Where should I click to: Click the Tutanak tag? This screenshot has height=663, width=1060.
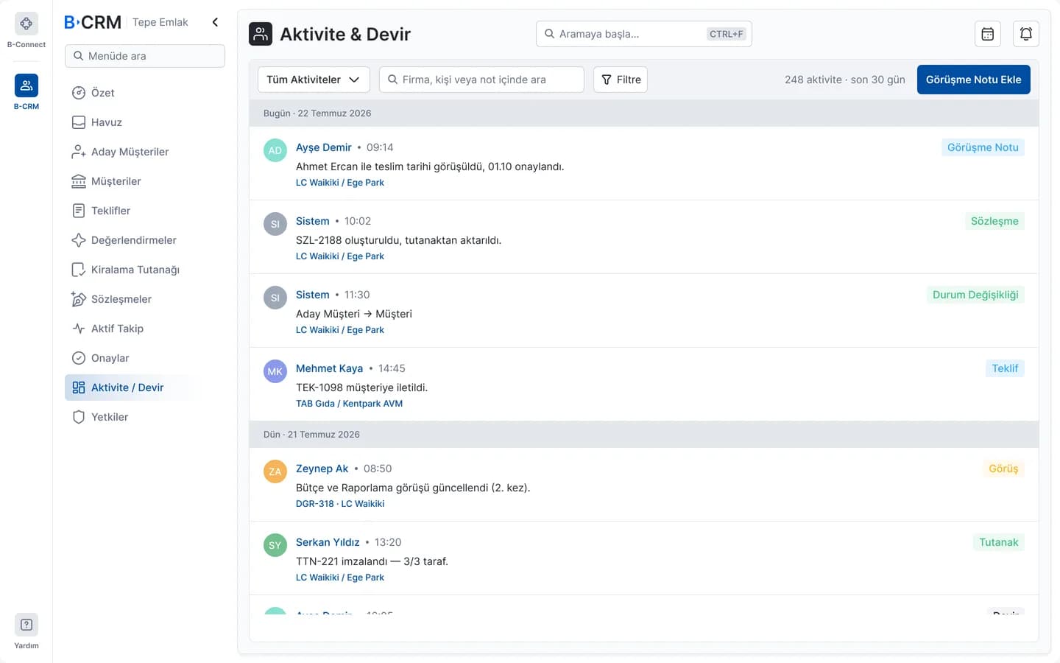[x=998, y=542]
